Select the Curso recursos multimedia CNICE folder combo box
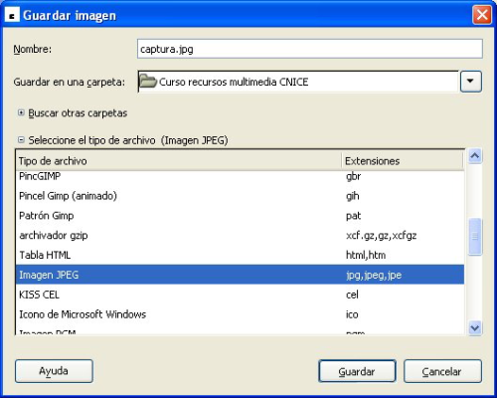The image size is (497, 398). [x=298, y=82]
